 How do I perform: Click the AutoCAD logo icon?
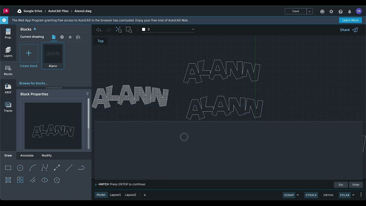[6, 11]
